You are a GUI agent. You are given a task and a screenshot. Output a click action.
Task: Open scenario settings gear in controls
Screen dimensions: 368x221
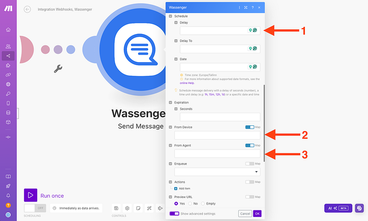(127, 208)
